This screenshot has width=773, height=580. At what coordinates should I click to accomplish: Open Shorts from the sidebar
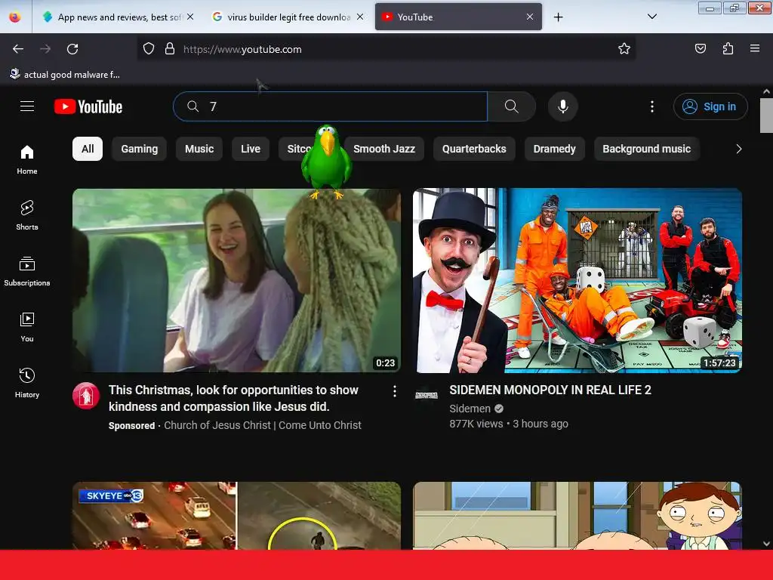[x=27, y=215]
